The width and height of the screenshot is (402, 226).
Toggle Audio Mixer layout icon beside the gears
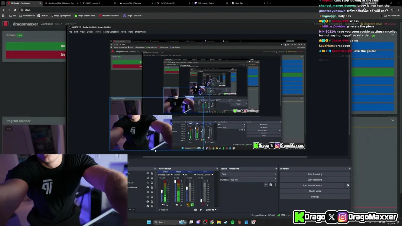[x=195, y=210]
